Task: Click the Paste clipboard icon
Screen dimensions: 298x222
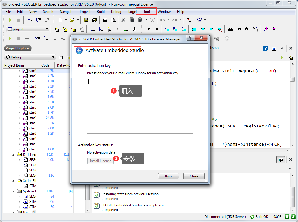Action: [140, 20]
